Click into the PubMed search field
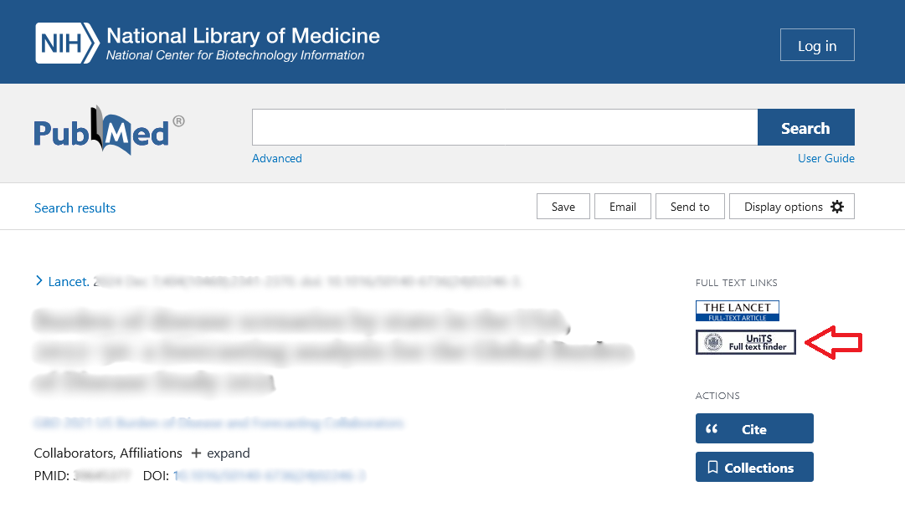 point(505,128)
